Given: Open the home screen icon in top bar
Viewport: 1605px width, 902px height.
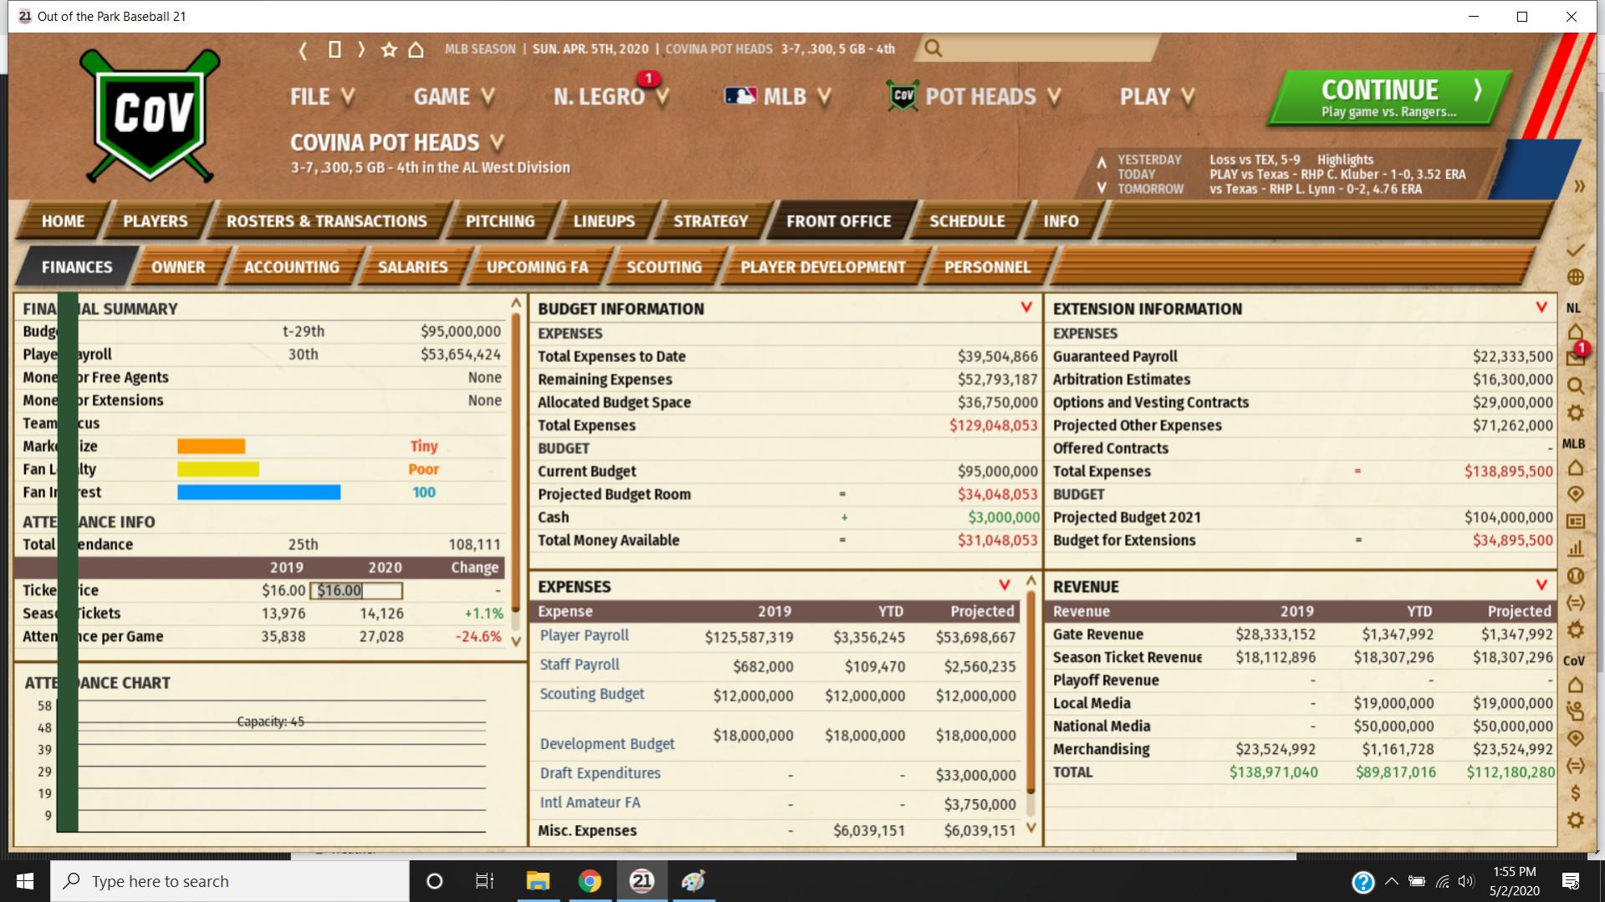Looking at the screenshot, I should pyautogui.click(x=416, y=50).
